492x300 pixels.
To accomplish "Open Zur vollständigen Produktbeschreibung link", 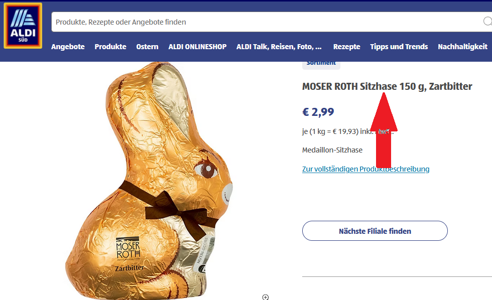I will pyautogui.click(x=365, y=169).
